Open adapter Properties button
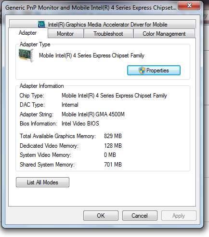Image resolution: width=209 pixels, height=237 pixels. (x=154, y=70)
